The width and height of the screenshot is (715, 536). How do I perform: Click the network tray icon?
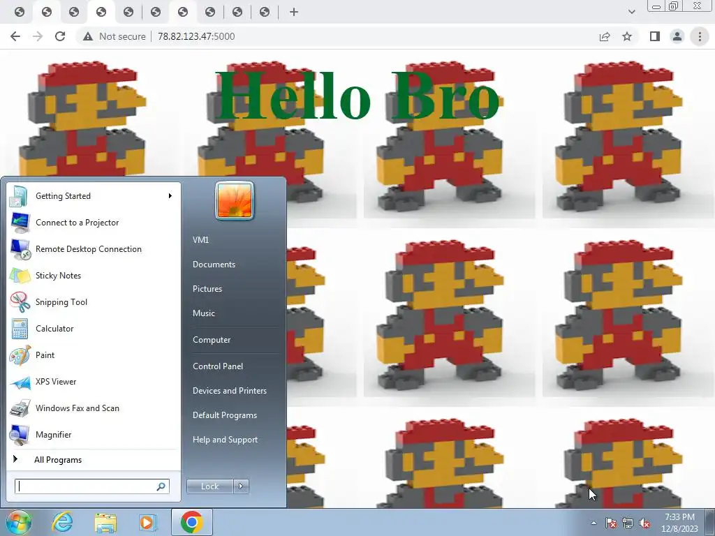[628, 523]
